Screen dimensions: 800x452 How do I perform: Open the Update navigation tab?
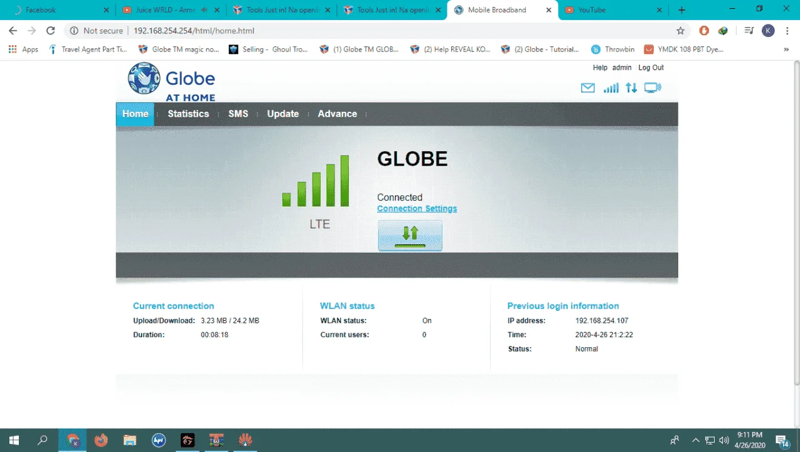tap(283, 114)
